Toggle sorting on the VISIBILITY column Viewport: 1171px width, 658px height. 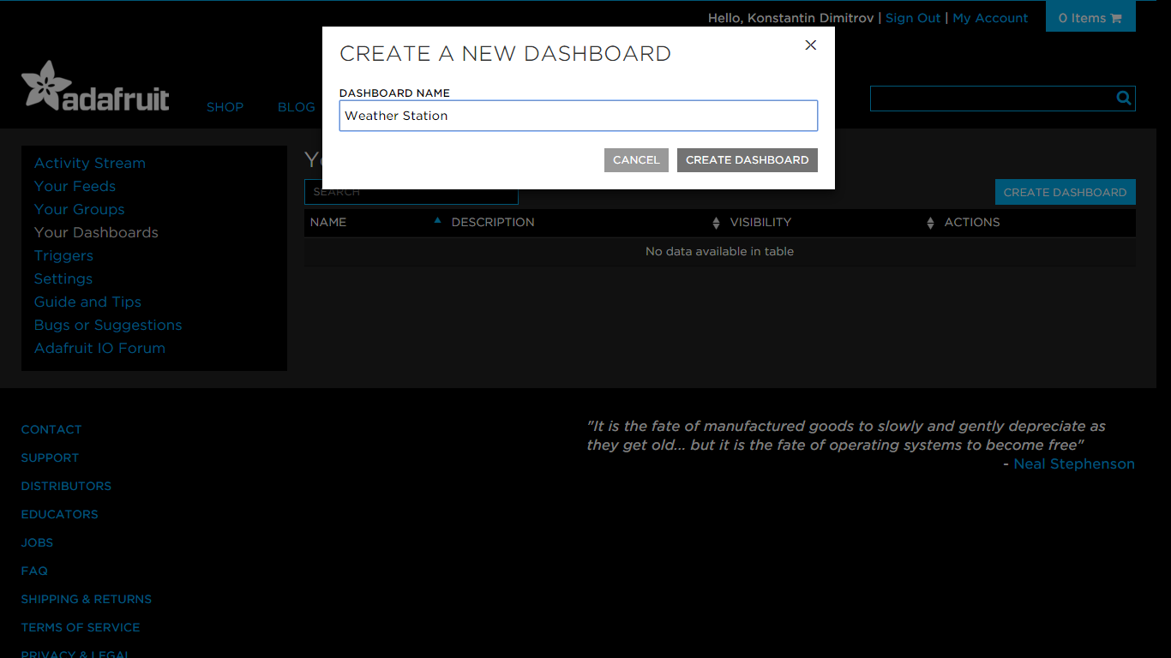pyautogui.click(x=931, y=222)
